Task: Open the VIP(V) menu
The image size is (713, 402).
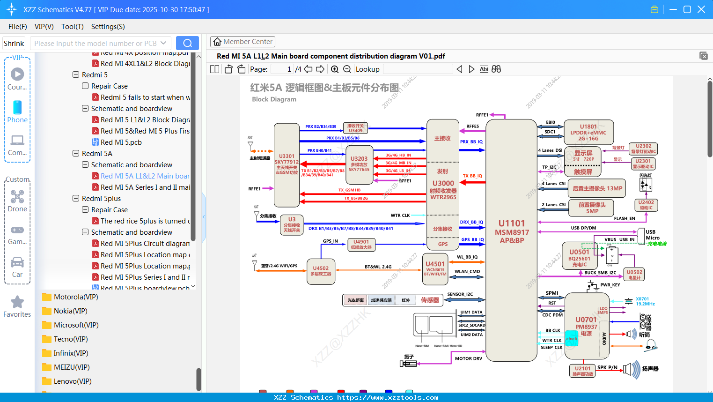Action: tap(44, 27)
